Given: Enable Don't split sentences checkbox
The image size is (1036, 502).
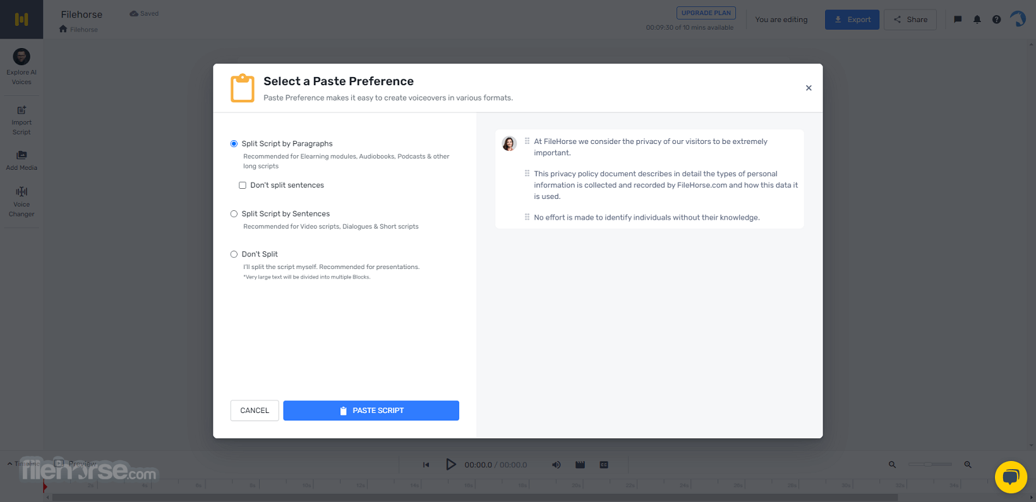Looking at the screenshot, I should pos(243,185).
